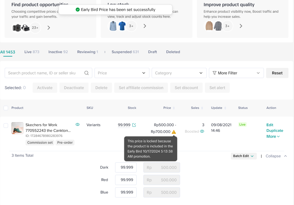This screenshot has height=205, width=294.
Task: Click the Duplicate action link
Action: pyautogui.click(x=274, y=131)
